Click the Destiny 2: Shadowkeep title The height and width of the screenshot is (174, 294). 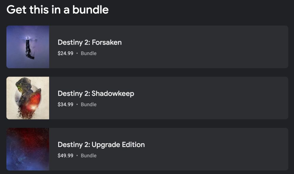pos(96,93)
